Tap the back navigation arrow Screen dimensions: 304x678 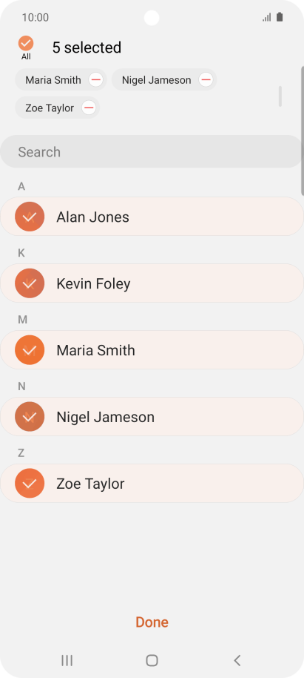pos(237,660)
